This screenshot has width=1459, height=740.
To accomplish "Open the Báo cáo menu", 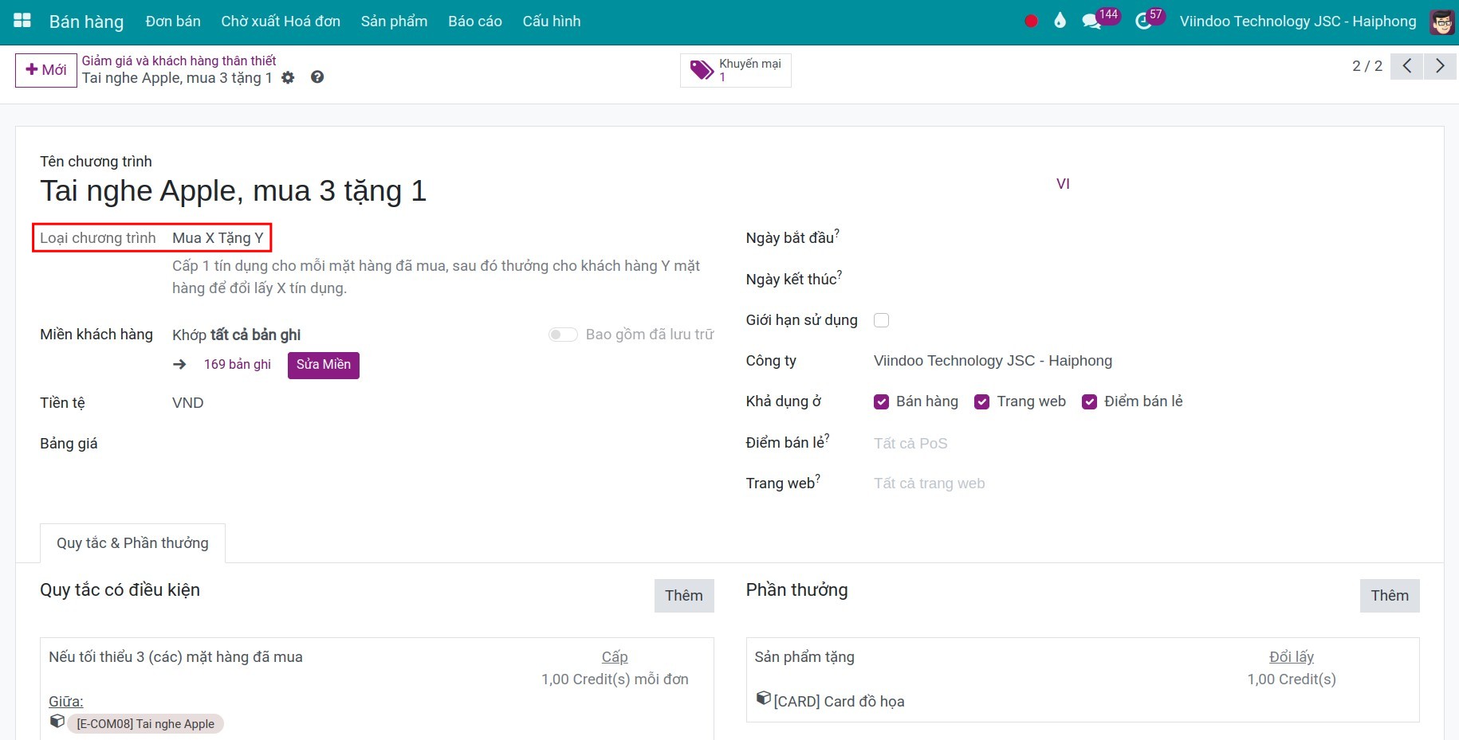I will 474,22.
